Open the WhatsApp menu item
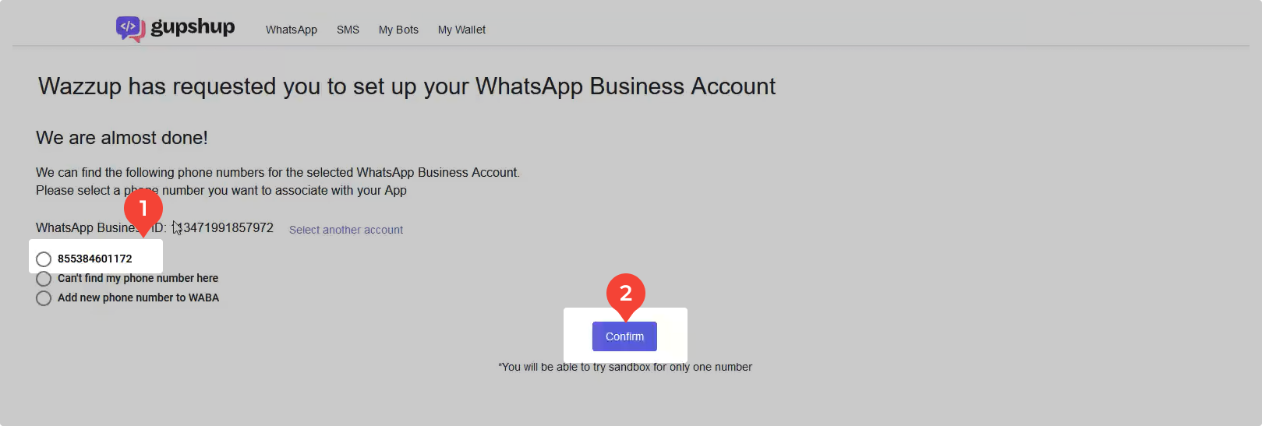 [x=292, y=30]
